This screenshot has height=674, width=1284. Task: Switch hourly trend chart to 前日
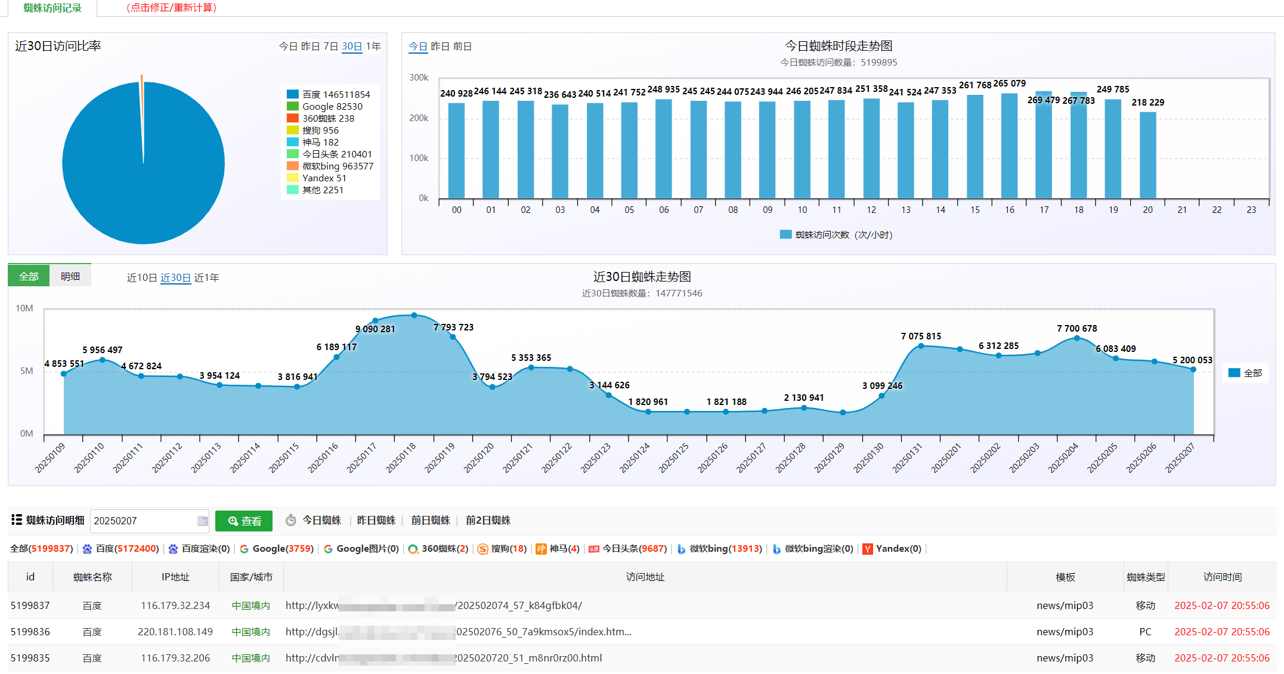tap(462, 46)
